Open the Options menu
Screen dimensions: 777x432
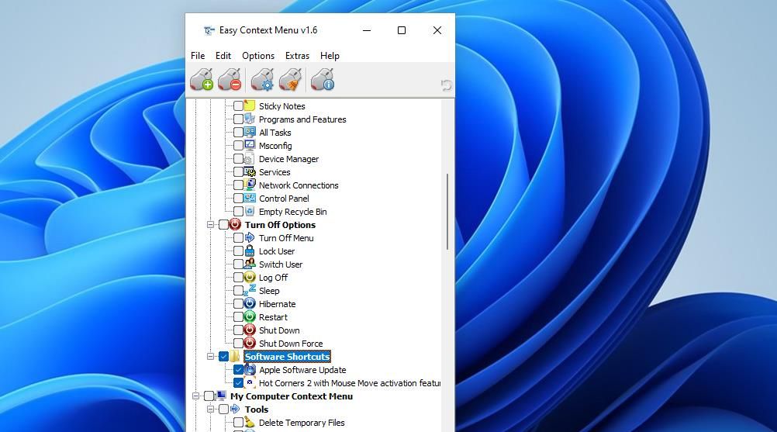(258, 56)
